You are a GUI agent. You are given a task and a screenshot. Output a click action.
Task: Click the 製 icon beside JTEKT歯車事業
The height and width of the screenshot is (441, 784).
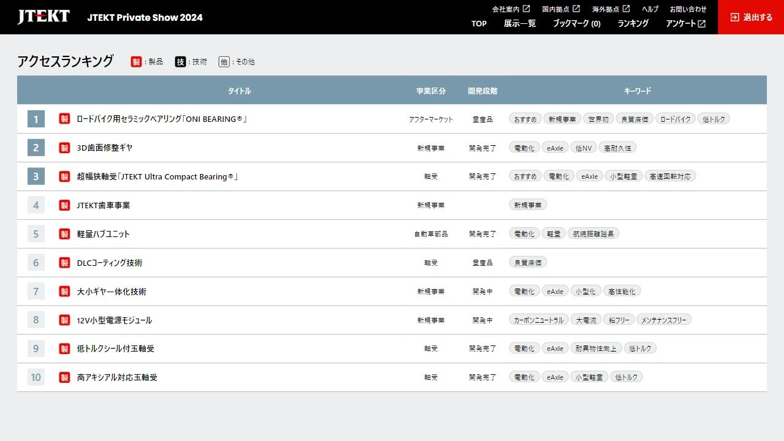[x=64, y=205]
